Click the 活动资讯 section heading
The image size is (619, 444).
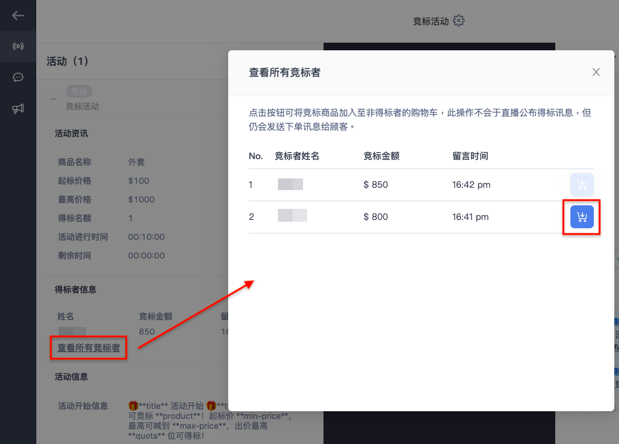click(71, 133)
